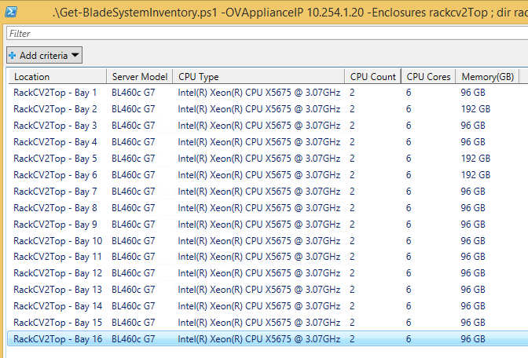This screenshot has height=358, width=528.
Task: Sort by the CPU Count column header
Action: (x=372, y=77)
